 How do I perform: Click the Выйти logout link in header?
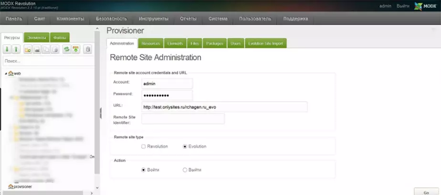(x=403, y=6)
